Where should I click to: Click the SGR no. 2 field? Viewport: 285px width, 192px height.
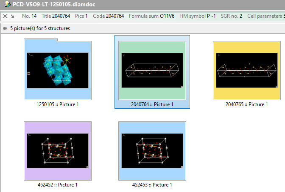point(232,16)
